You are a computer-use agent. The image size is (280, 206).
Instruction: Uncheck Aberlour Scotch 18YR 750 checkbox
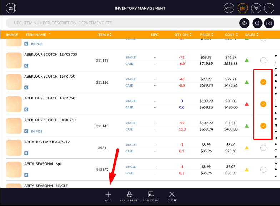pos(263,104)
